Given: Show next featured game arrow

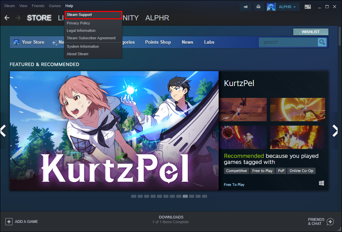Looking at the screenshot, I should click(335, 131).
